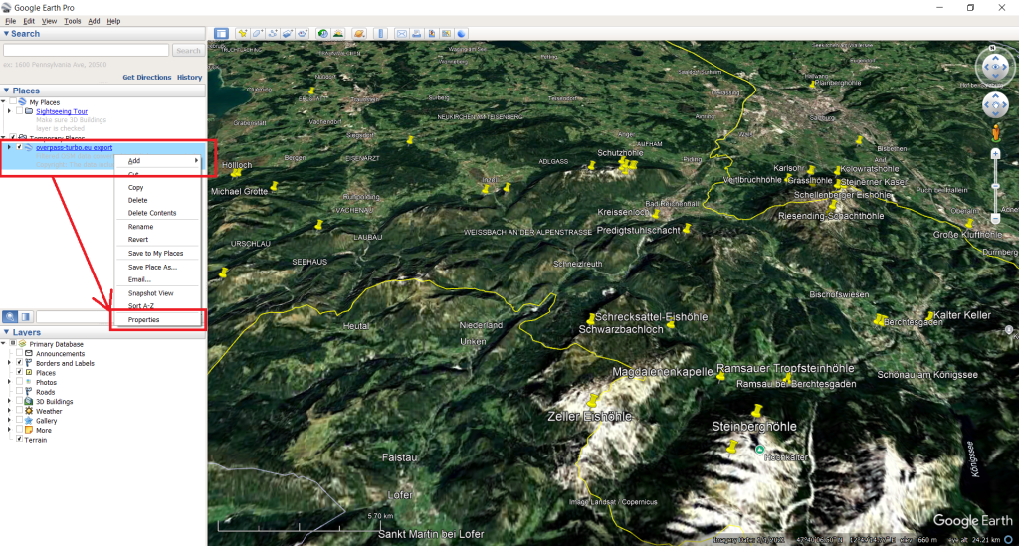This screenshot has height=546, width=1019.
Task: Open the Tools menu
Action: coord(72,21)
